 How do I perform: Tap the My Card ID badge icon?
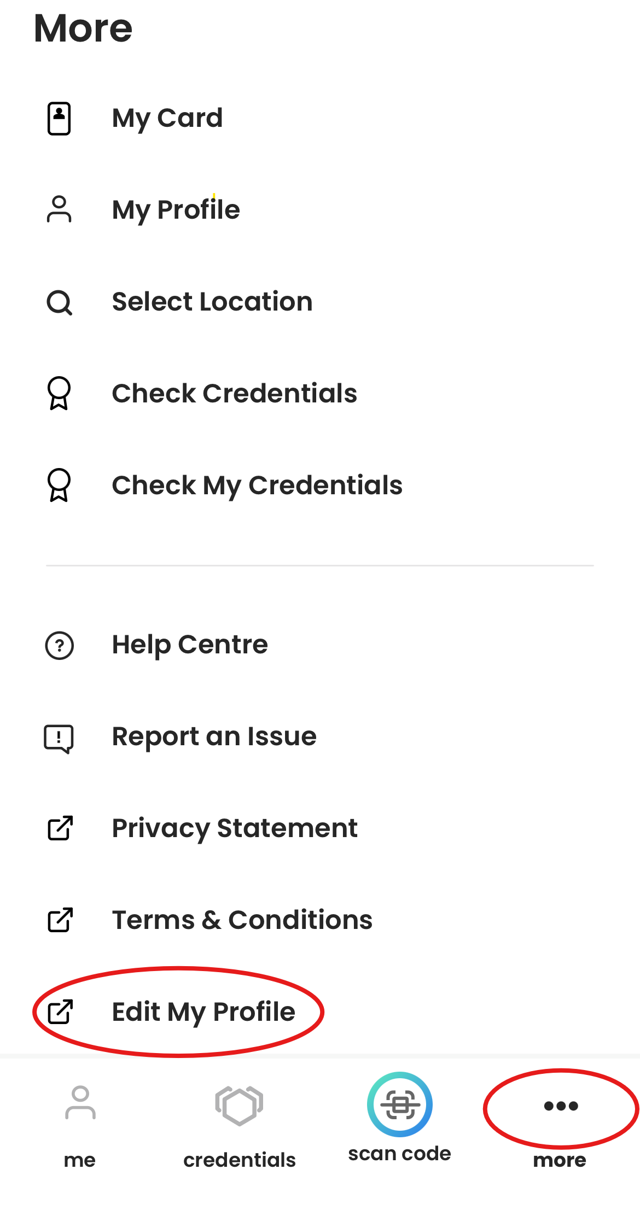pyautogui.click(x=59, y=118)
